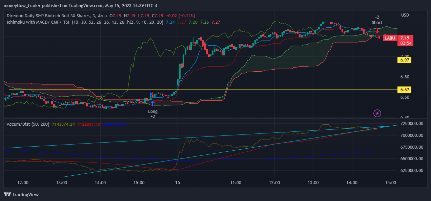431x201 pixels.
Task: Click the 15 date label on time axis
Action: click(178, 182)
